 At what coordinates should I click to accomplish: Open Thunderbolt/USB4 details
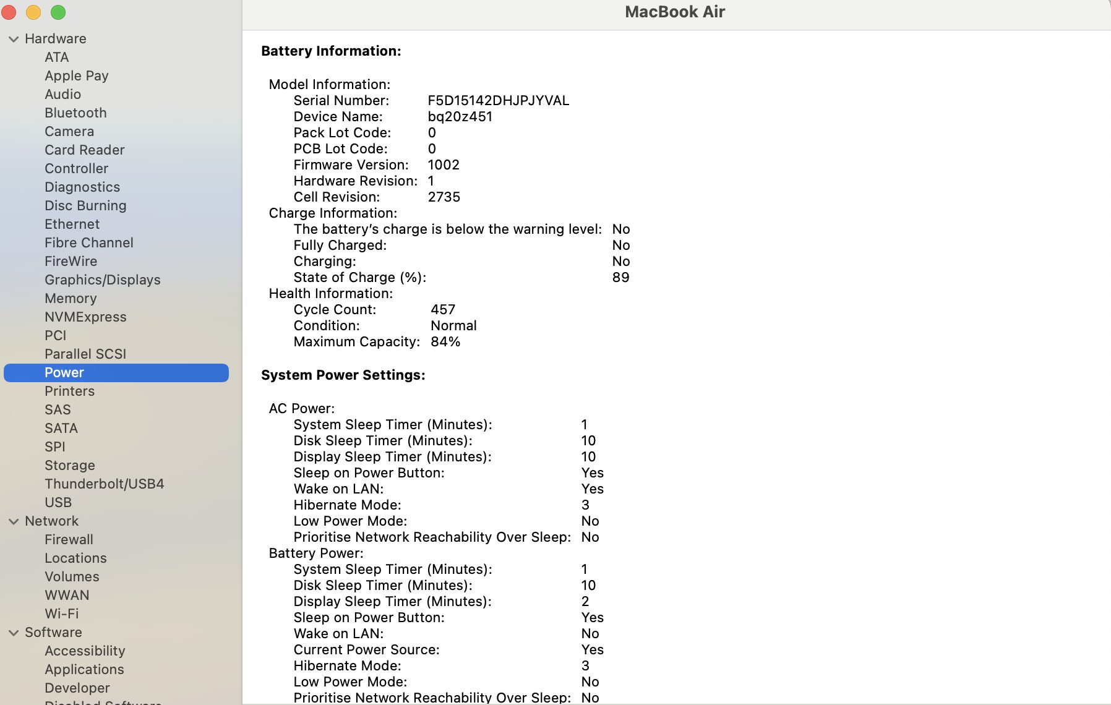104,484
